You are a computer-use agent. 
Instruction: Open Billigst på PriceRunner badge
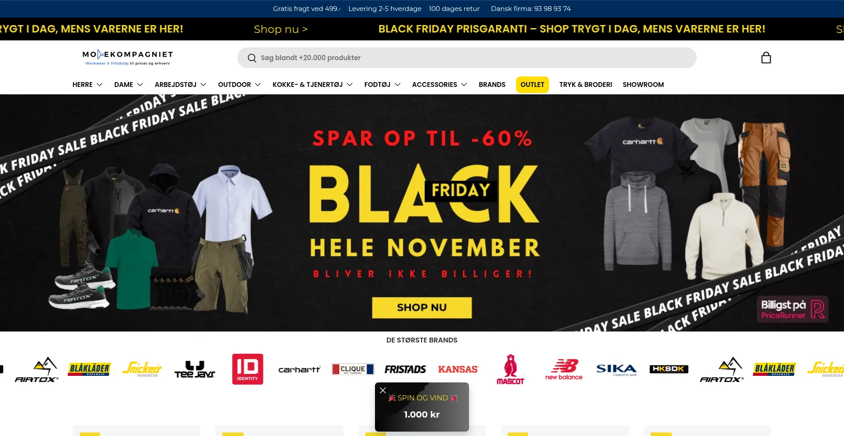pos(793,309)
